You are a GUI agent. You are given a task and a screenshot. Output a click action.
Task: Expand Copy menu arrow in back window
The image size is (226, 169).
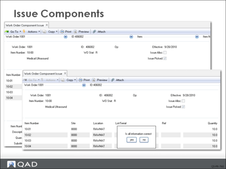(56, 31)
